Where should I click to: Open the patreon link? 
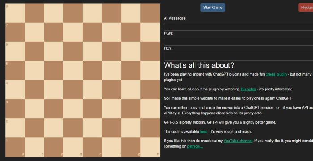point(195,146)
